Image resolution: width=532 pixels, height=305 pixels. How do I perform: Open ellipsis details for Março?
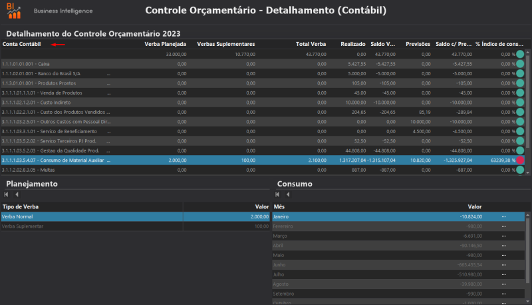point(504,236)
